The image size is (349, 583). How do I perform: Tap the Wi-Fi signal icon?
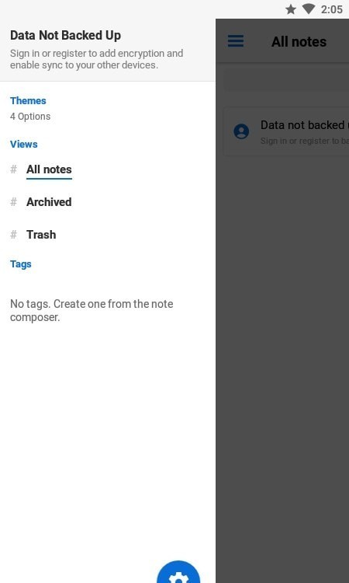click(308, 9)
